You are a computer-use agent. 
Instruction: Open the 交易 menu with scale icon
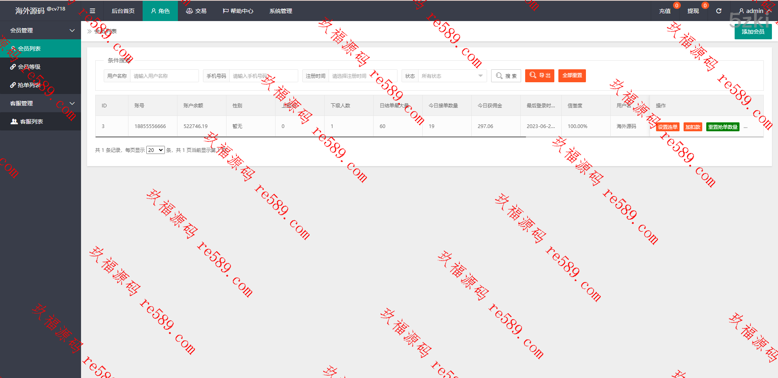point(196,11)
